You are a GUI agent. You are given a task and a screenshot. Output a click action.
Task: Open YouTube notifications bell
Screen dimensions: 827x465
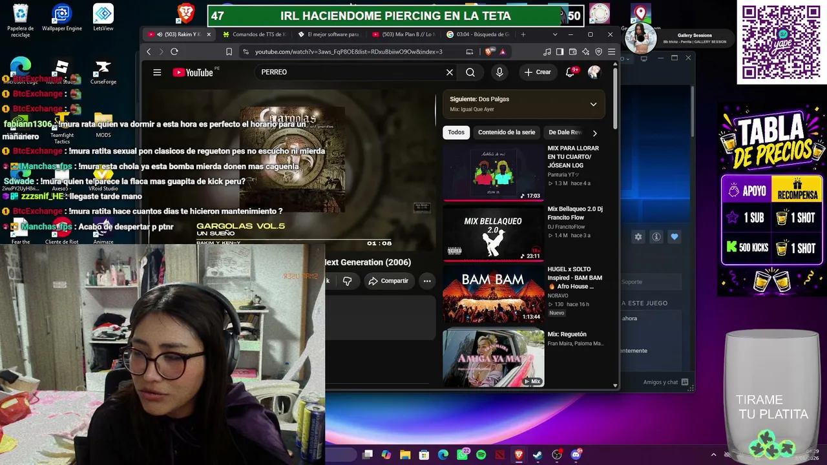pyautogui.click(x=570, y=72)
